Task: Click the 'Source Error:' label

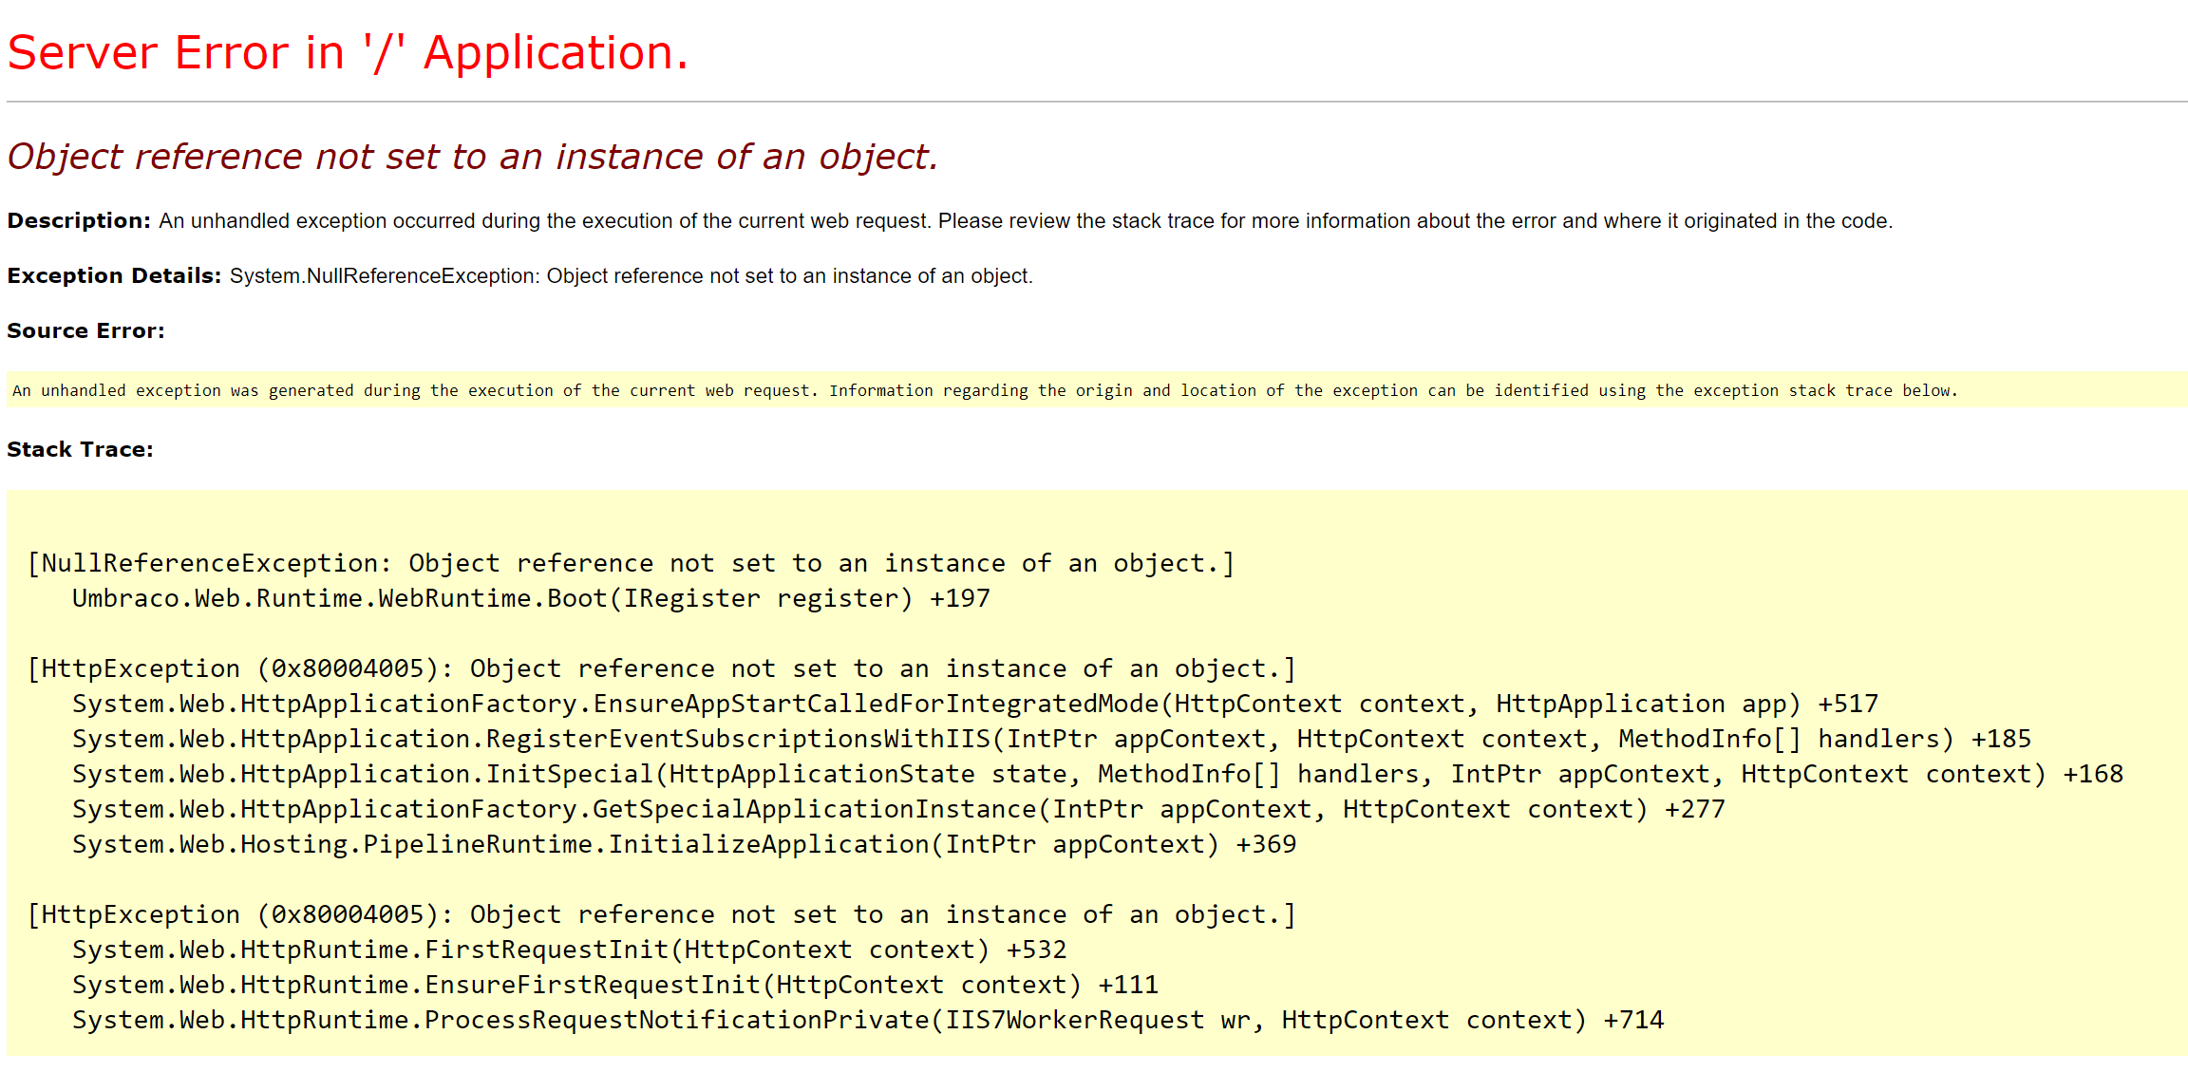Action: coord(85,330)
